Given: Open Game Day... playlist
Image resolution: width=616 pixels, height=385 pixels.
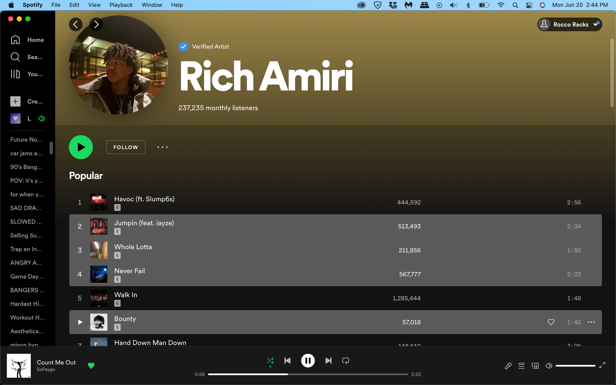Looking at the screenshot, I should [27, 277].
